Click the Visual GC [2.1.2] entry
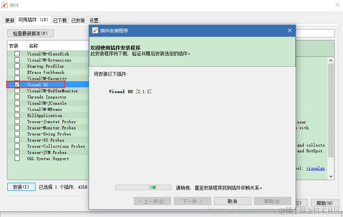The image size is (343, 217). click(x=130, y=92)
